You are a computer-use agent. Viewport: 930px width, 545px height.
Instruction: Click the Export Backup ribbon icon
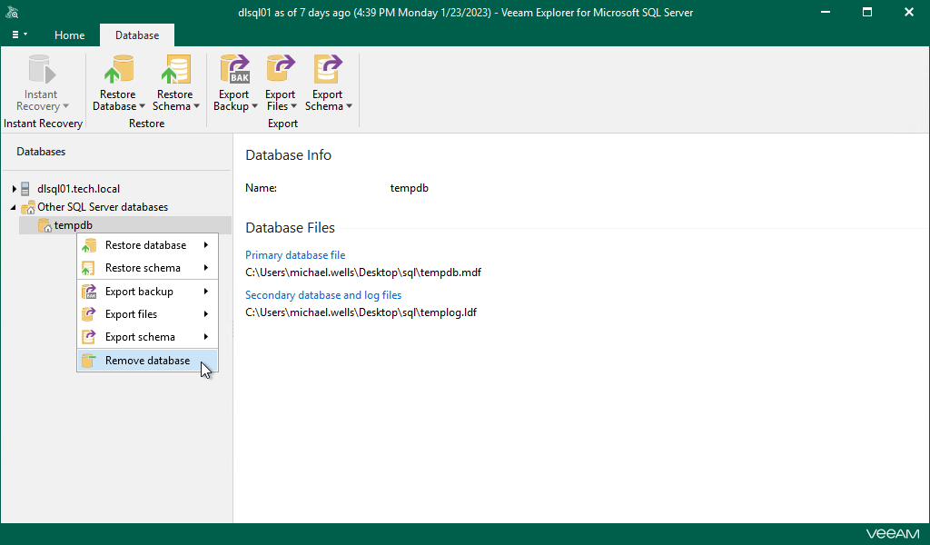click(x=235, y=69)
